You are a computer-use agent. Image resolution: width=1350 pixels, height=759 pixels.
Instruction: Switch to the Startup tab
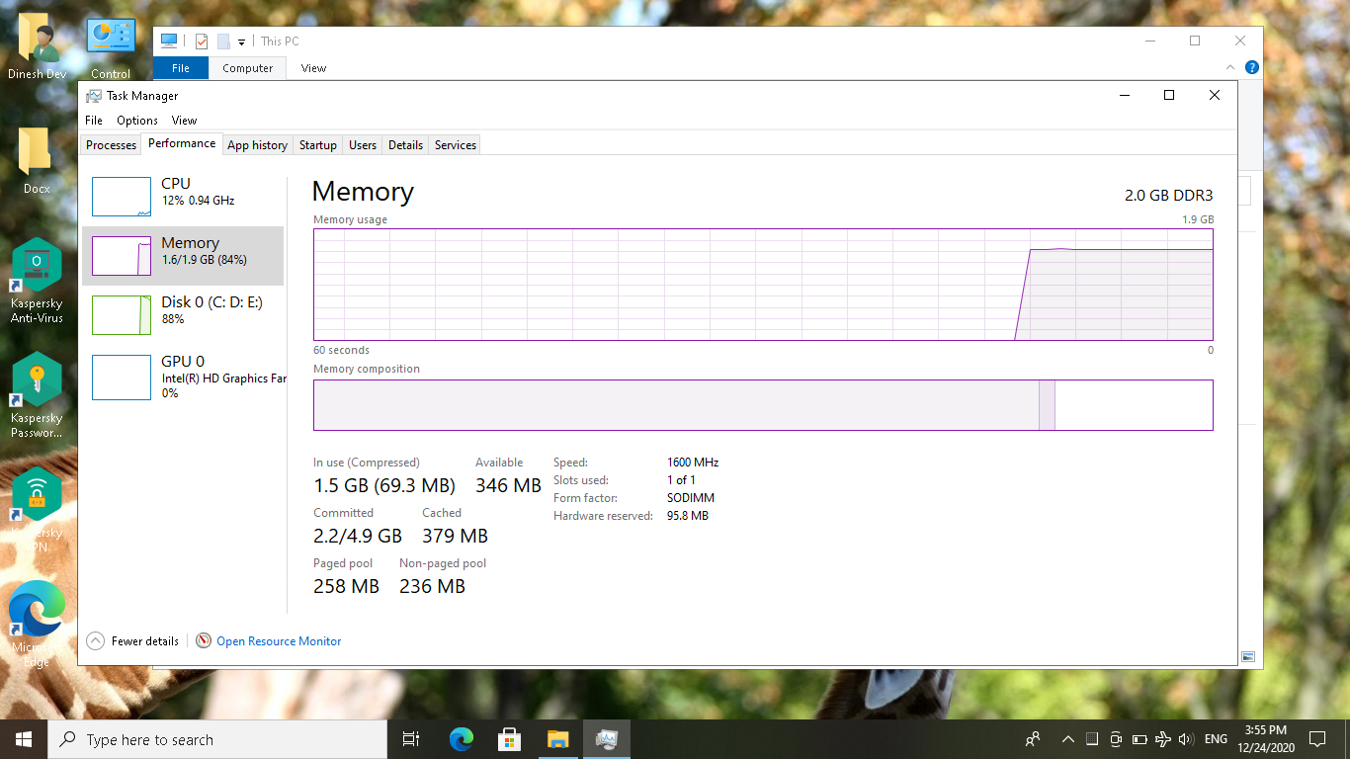318,145
